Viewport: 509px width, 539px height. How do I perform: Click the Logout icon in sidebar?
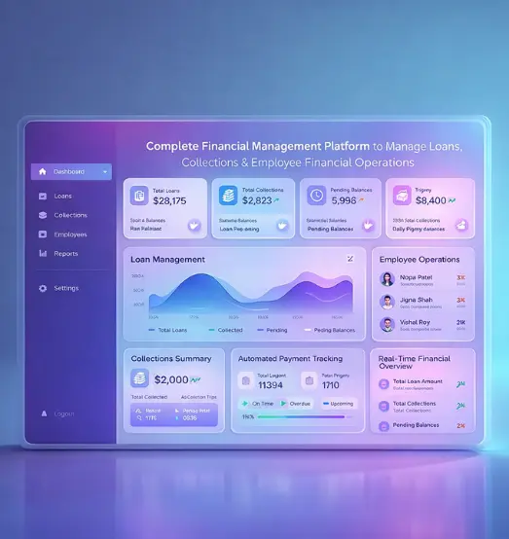coord(44,413)
